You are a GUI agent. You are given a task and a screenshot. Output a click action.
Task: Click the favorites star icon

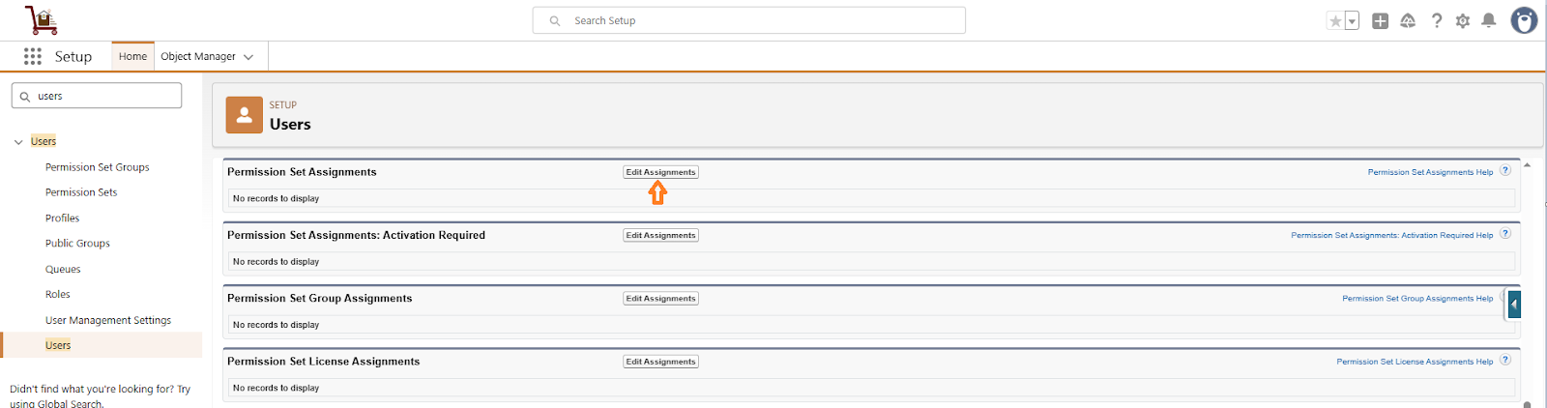1335,21
